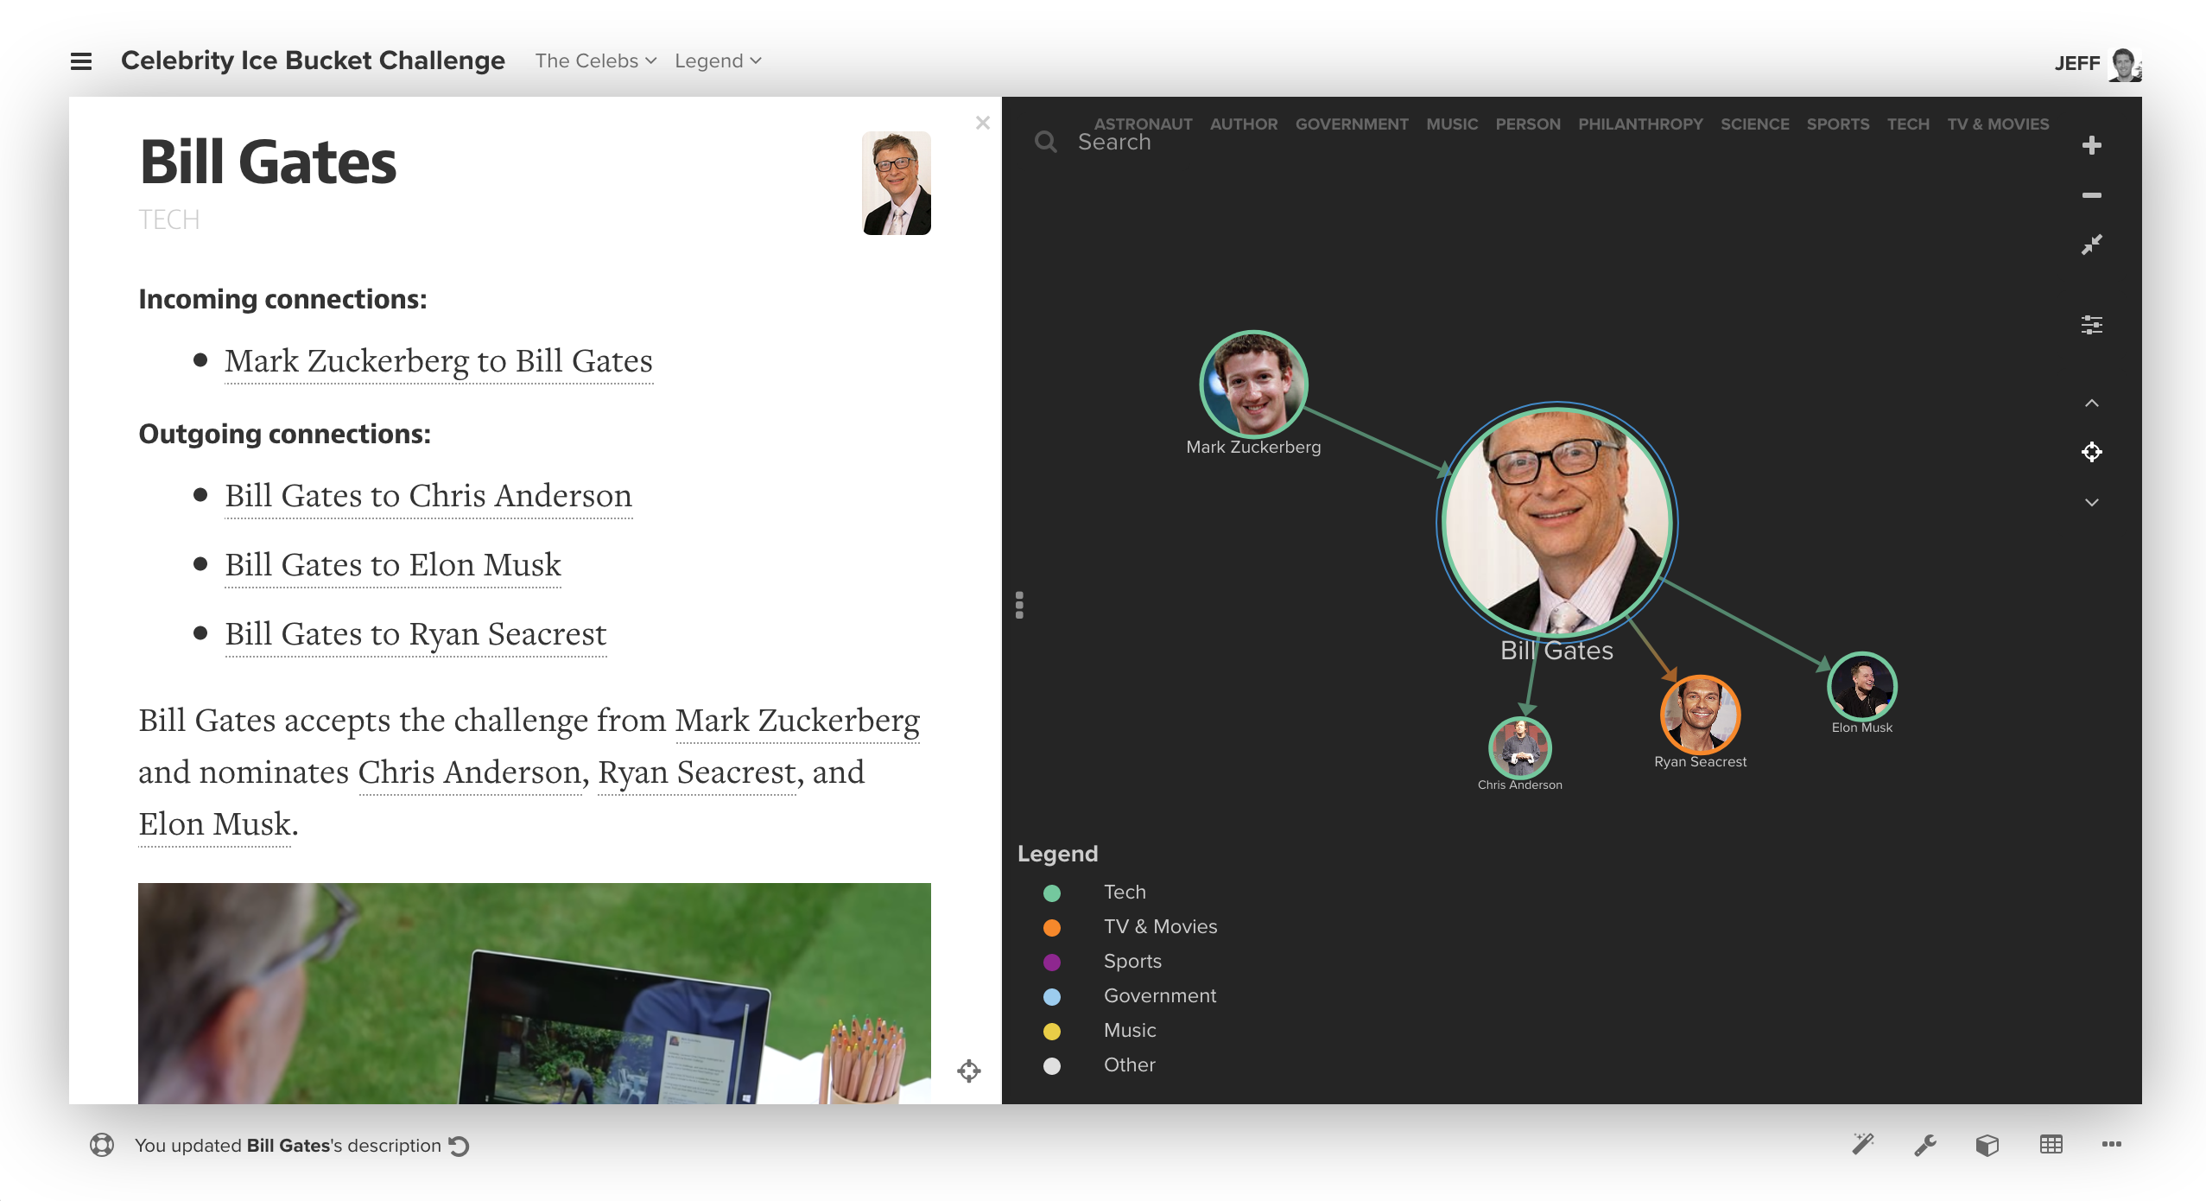The height and width of the screenshot is (1201, 2206).
Task: Click the focus crosshair icon on map
Action: click(x=2091, y=452)
